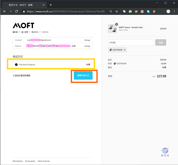Change the Contact email

pos(87,40)
